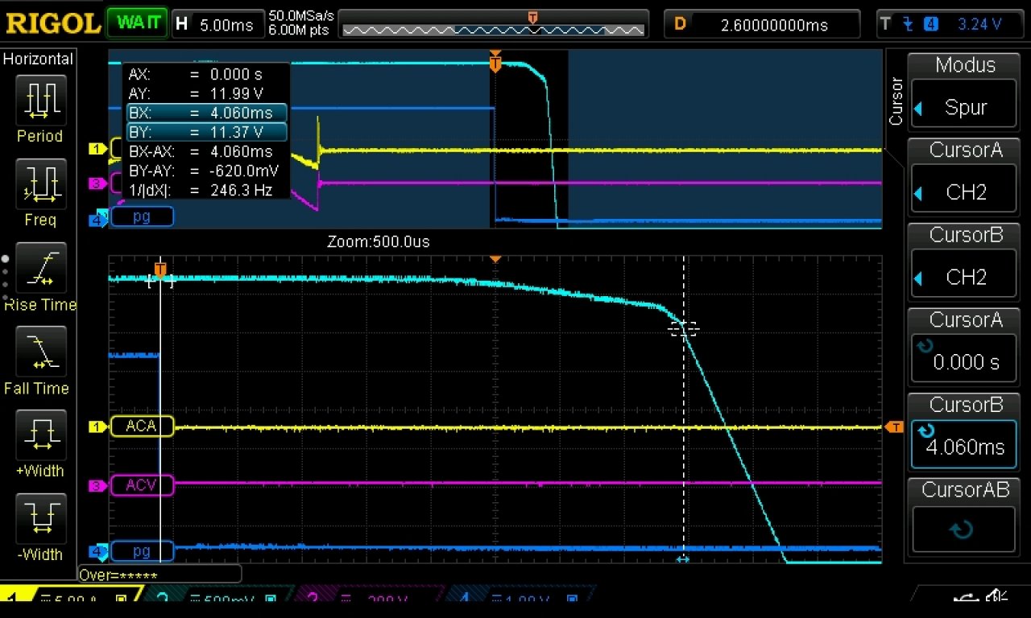Click the BY: = 11.37 V readout row
The image size is (1031, 618).
(x=207, y=132)
